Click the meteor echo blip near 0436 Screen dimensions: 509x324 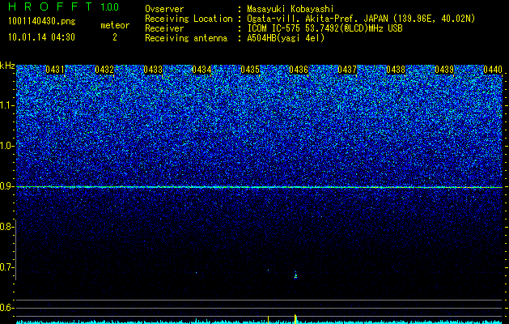(295, 275)
